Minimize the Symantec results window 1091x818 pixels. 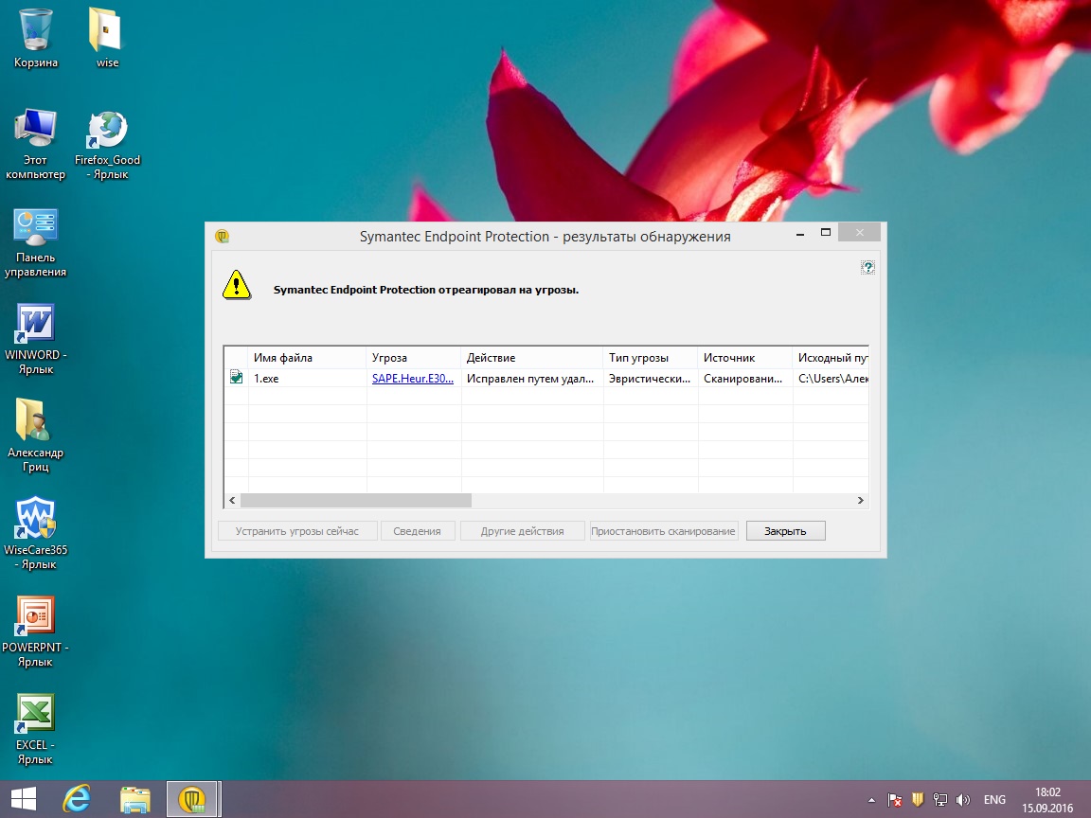tap(800, 234)
